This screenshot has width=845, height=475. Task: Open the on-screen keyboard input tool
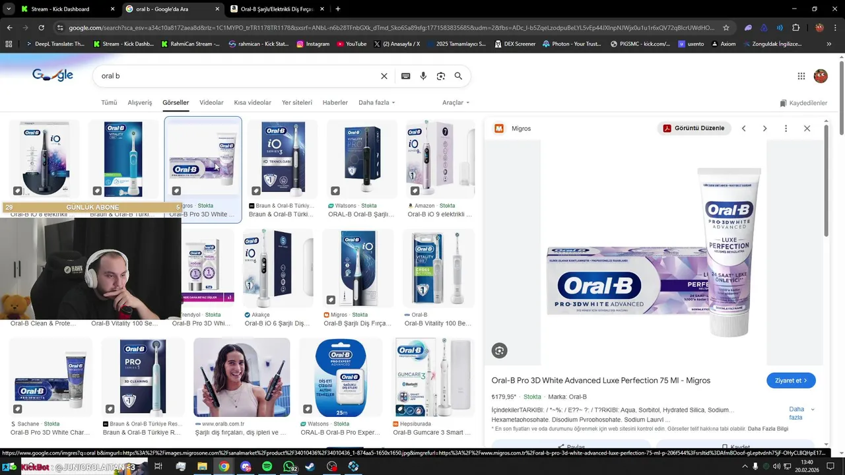405,76
